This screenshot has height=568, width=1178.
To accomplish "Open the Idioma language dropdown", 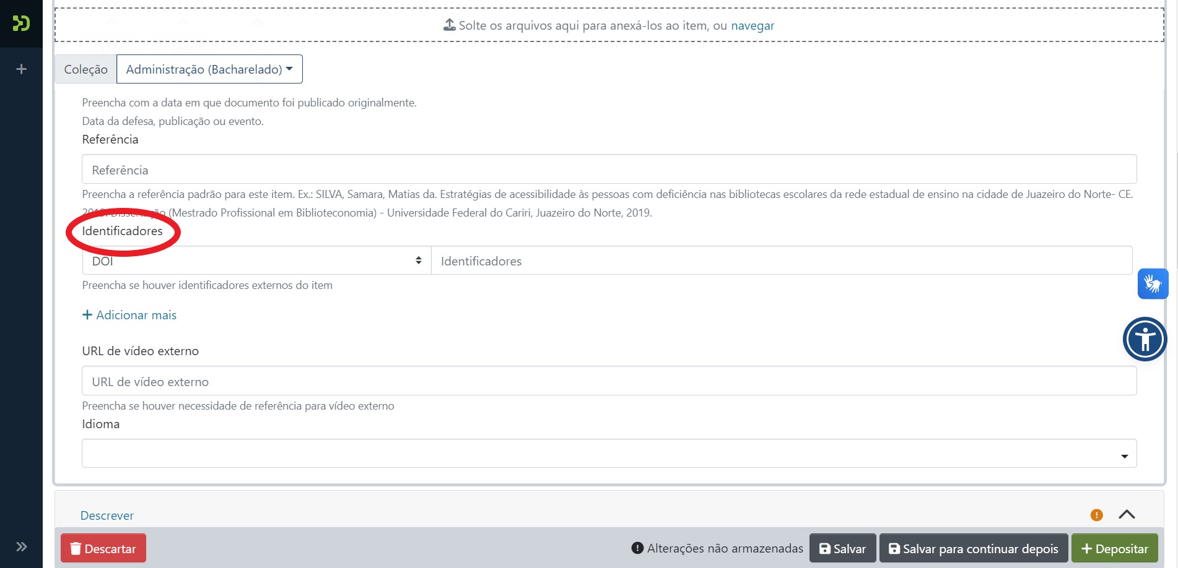I will [x=609, y=454].
